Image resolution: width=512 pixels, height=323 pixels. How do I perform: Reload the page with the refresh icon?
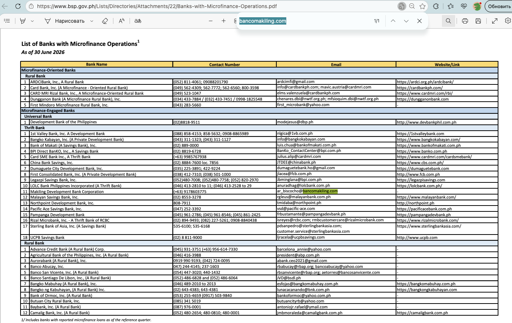coord(18,6)
